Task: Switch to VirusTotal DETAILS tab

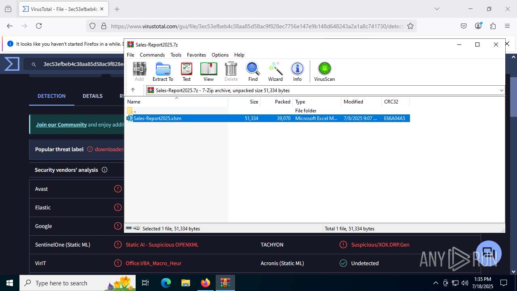Action: (x=92, y=96)
